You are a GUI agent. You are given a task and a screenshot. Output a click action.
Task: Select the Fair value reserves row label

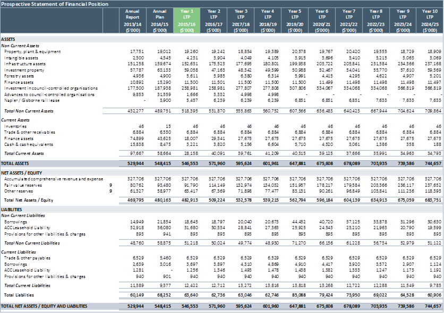[x=23, y=186]
